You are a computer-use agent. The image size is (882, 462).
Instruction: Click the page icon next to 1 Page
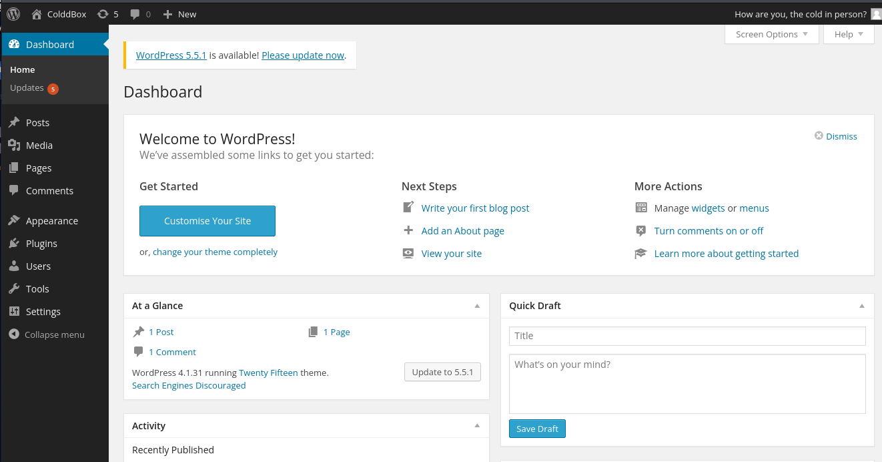[313, 332]
